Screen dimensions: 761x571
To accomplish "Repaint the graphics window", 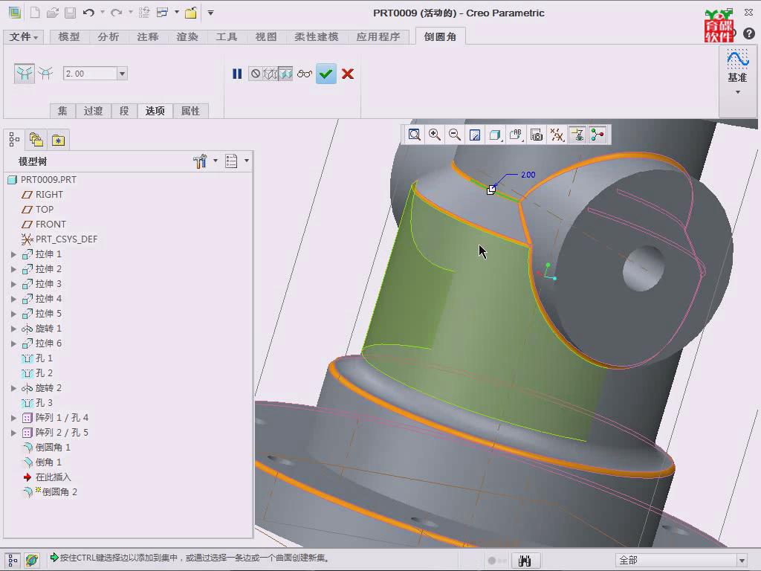I will click(475, 135).
